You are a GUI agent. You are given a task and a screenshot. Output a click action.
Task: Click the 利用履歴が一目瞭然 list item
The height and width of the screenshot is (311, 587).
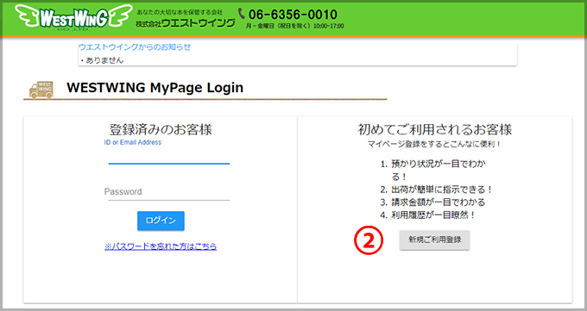click(x=433, y=215)
